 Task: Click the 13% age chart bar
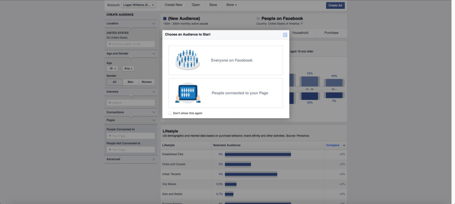coord(310,82)
